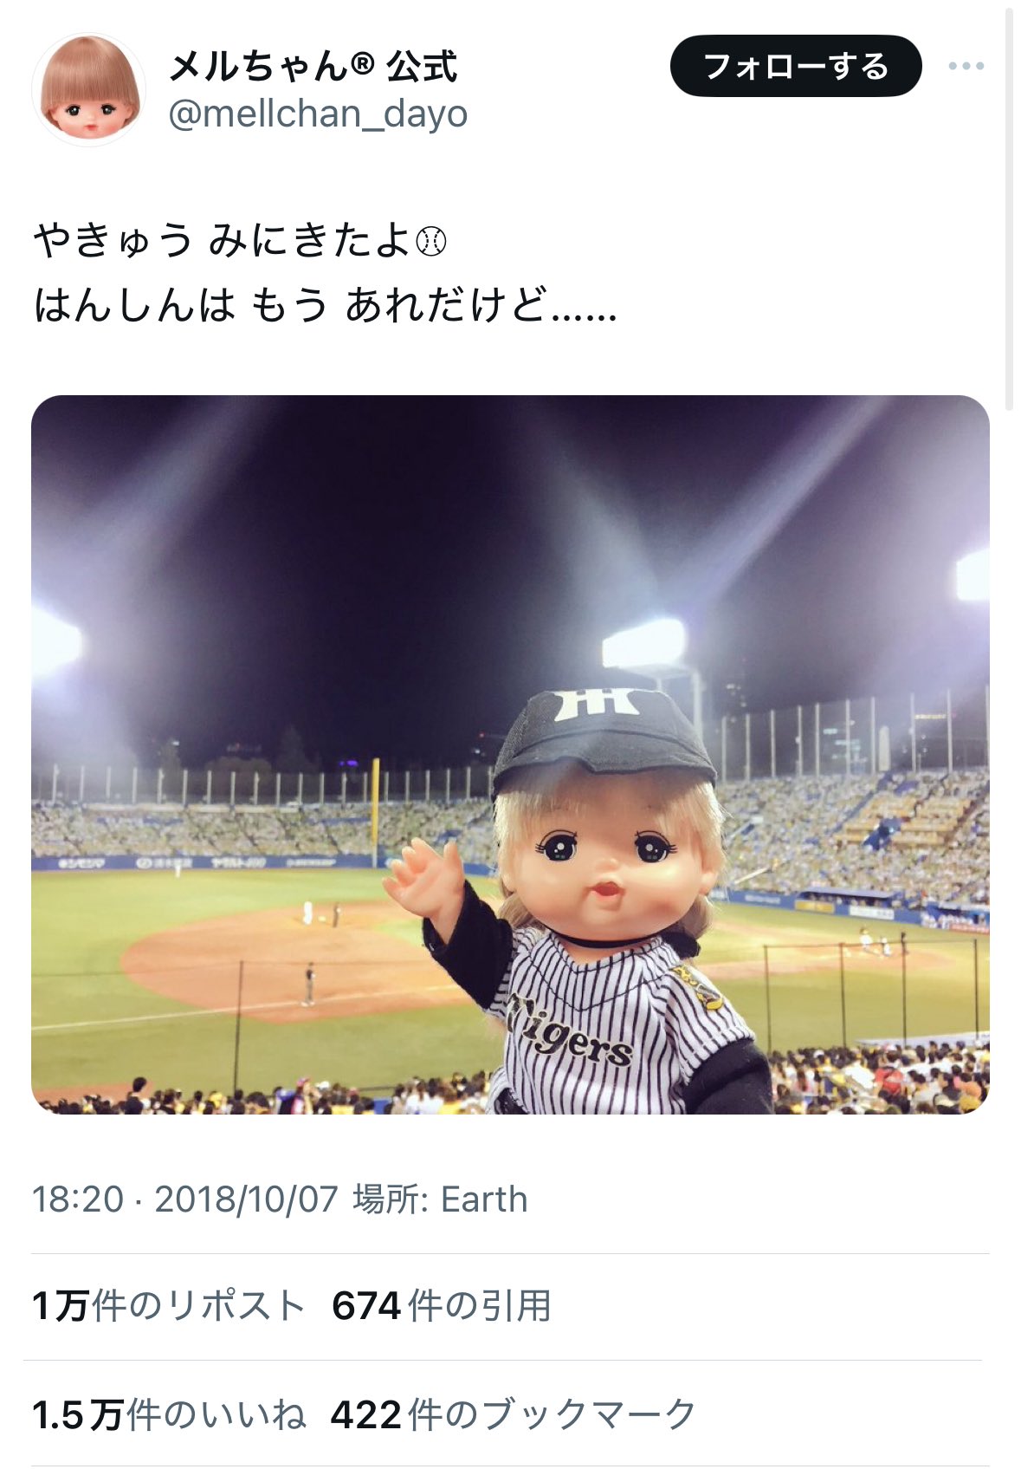
Task: Open the 2018/10/07 date permalink
Action: coord(246,1199)
